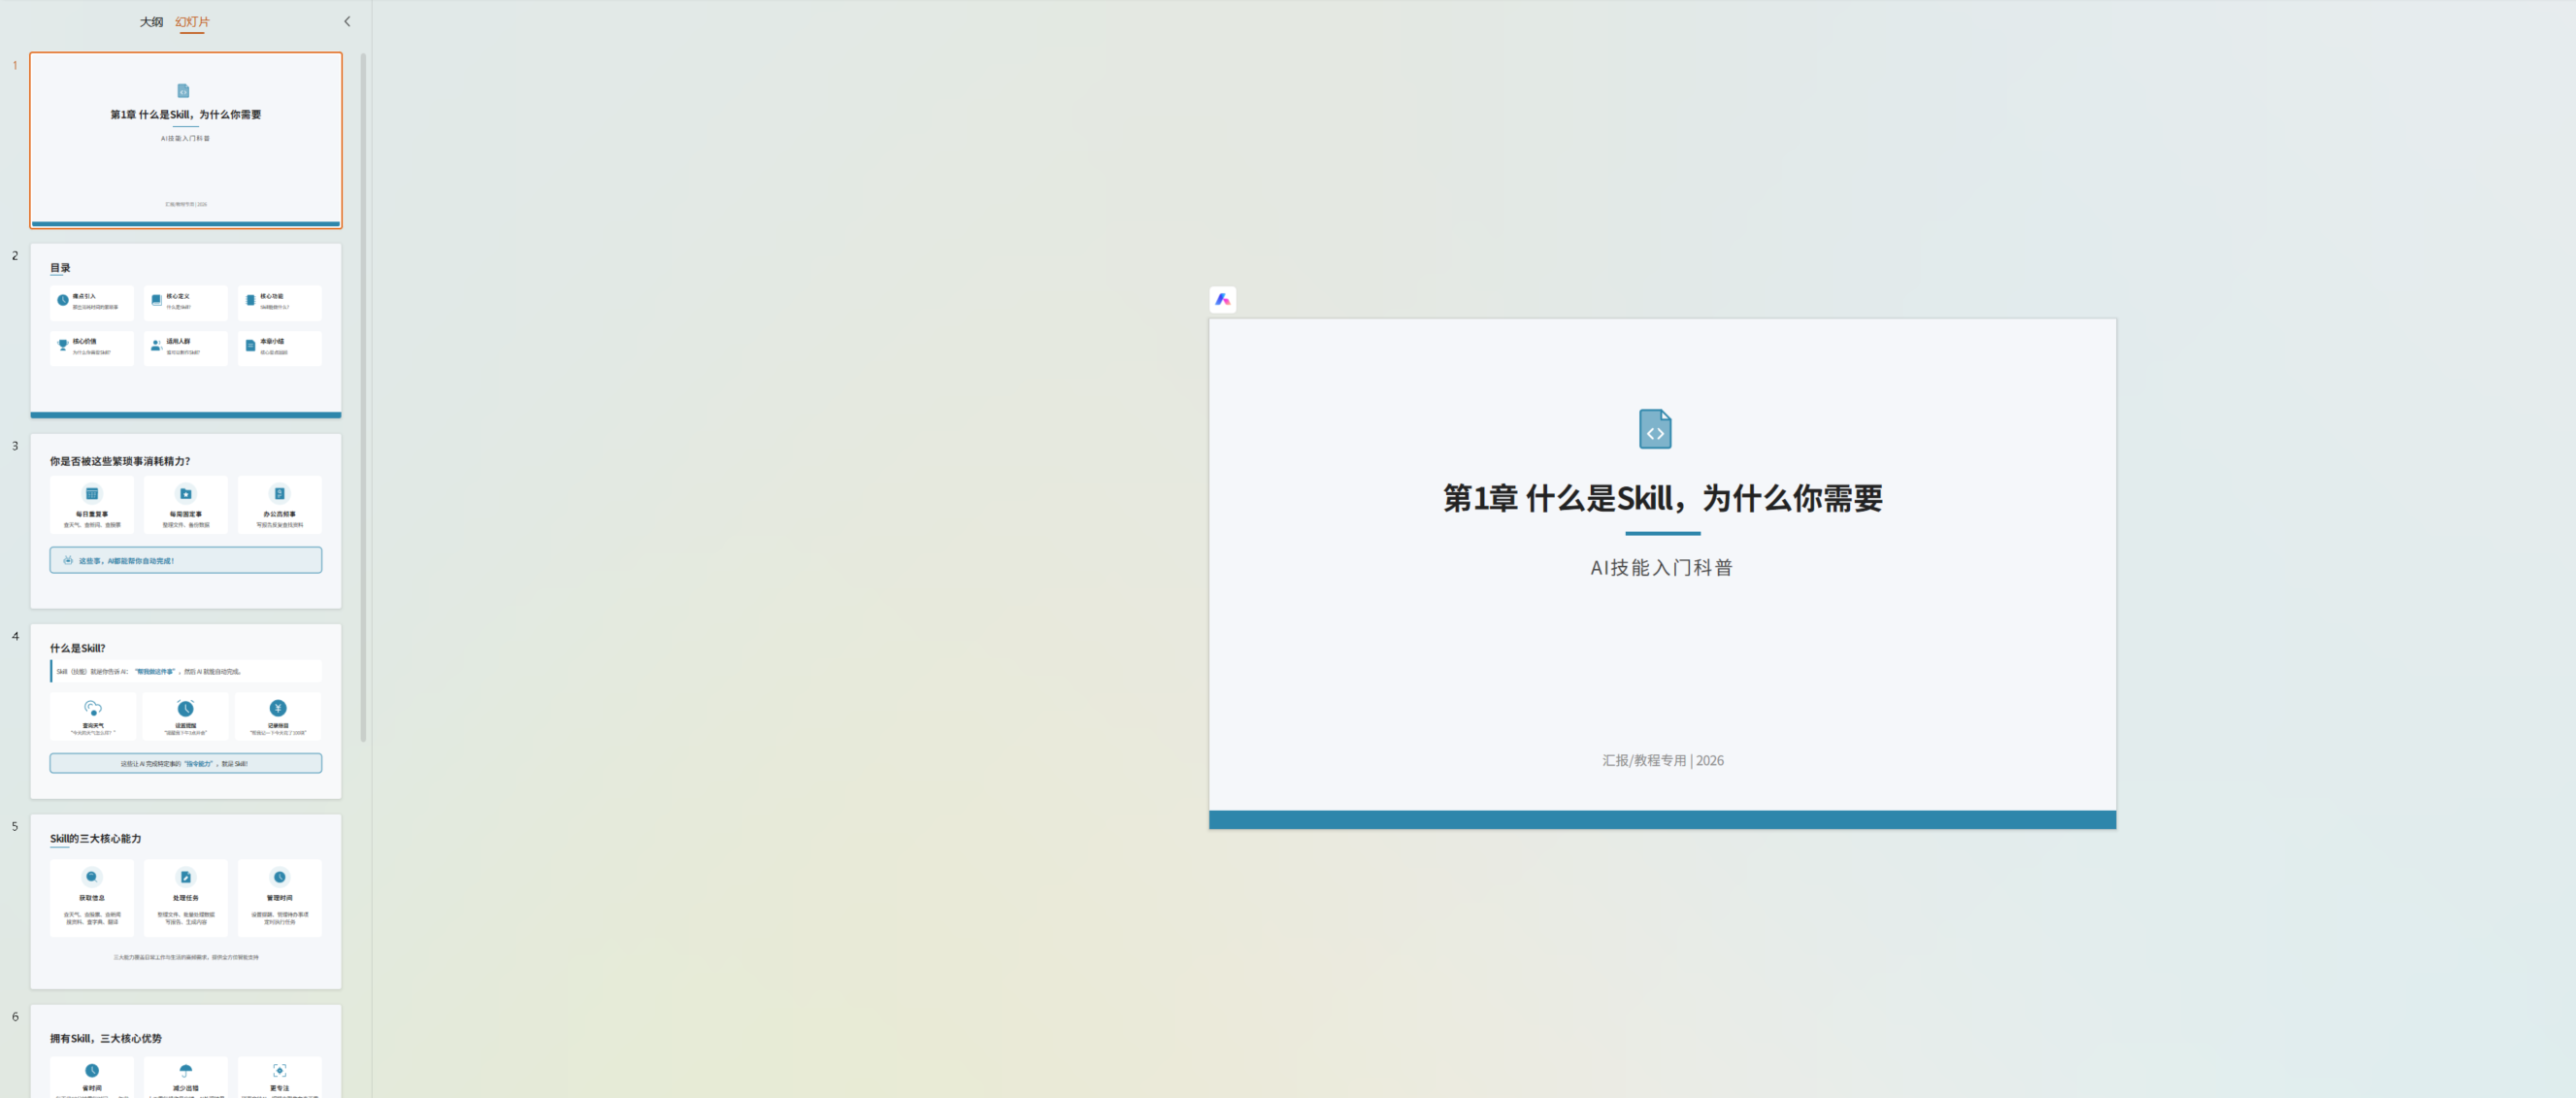Select slide 3 thumbnail about 繁琐事
Screen dimensions: 2576x1098
[186, 520]
